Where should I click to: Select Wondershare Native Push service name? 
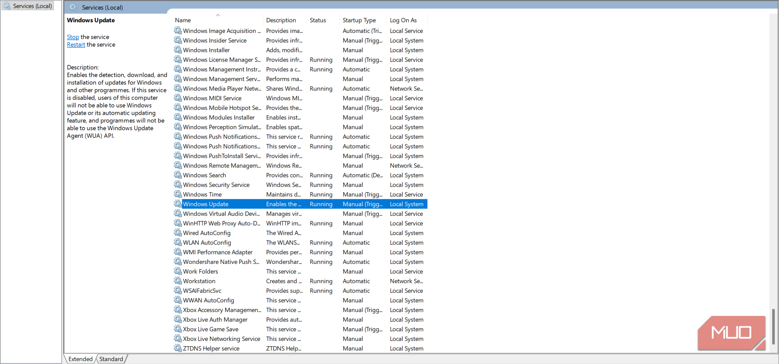coord(221,262)
